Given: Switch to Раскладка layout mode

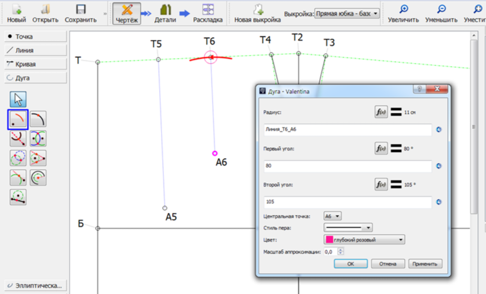Looking at the screenshot, I should coord(208,14).
